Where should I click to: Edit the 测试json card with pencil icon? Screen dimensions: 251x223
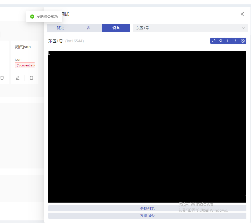[x=18, y=78]
